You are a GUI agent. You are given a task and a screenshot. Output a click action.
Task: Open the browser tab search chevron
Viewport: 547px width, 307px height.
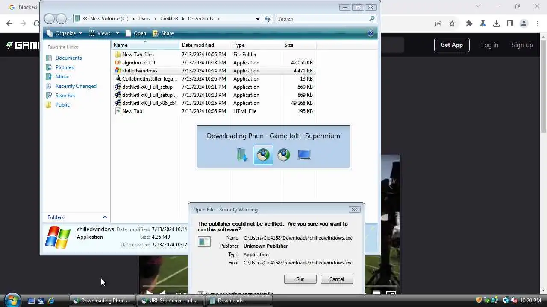tap(478, 6)
